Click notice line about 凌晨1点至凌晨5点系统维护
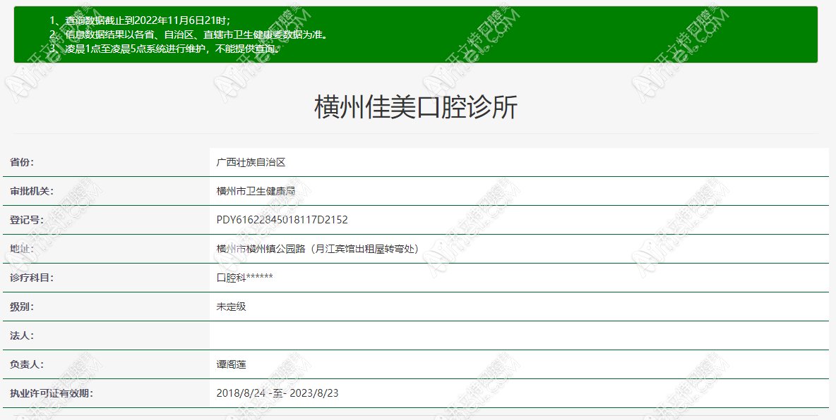 165,49
